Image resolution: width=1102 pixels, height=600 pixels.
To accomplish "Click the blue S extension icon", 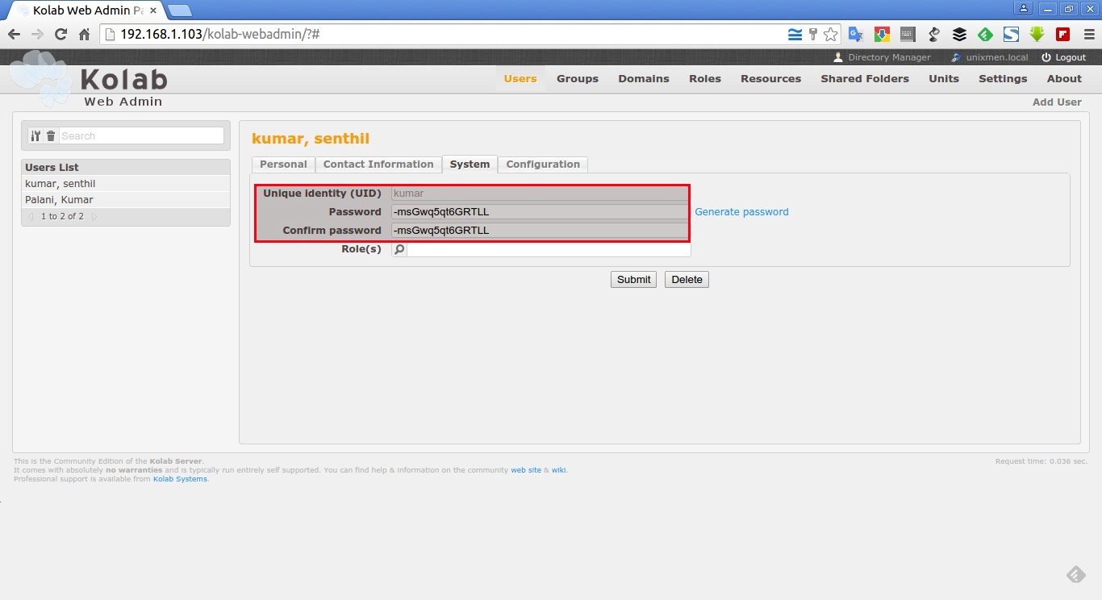I will (x=1011, y=35).
